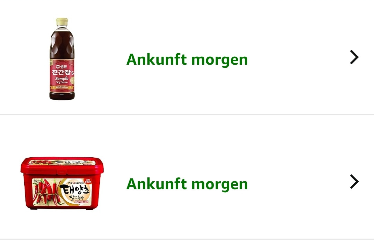374x240 pixels.
Task: Tap the yellow cap of the soy sauce bottle
Action: [x=62, y=22]
